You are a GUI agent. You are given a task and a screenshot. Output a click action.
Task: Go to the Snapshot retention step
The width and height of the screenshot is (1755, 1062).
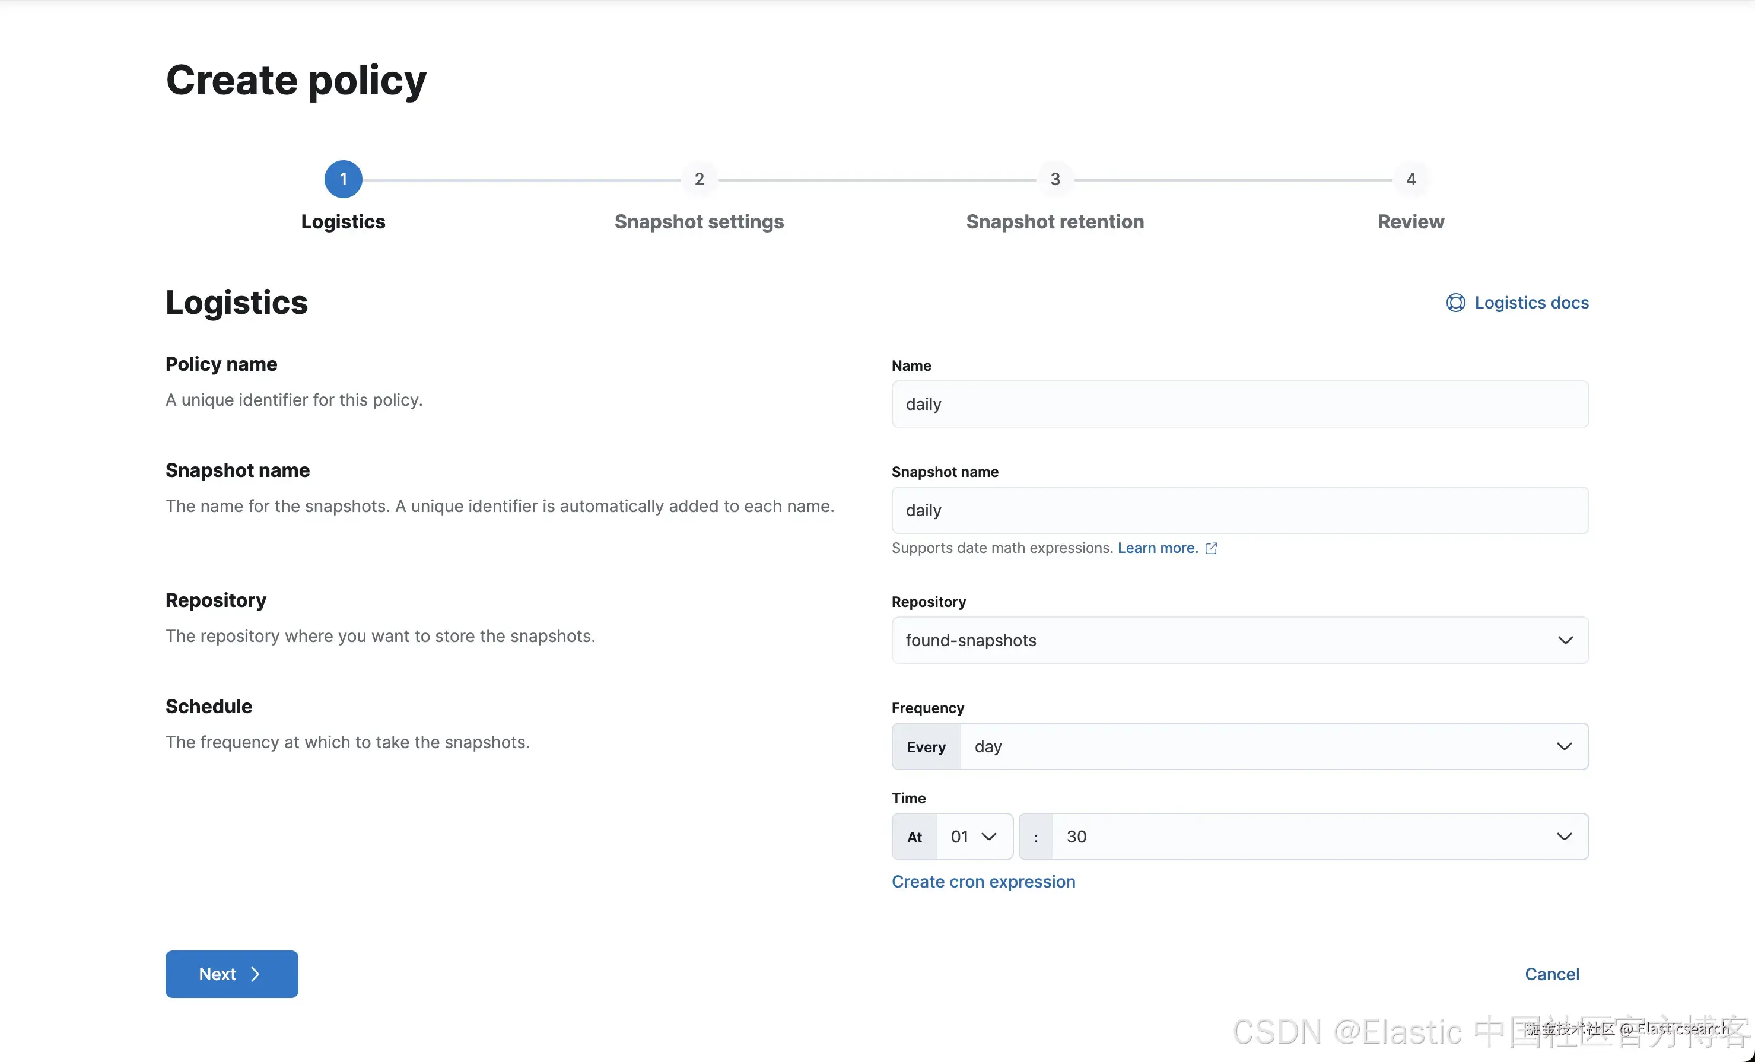tap(1055, 221)
